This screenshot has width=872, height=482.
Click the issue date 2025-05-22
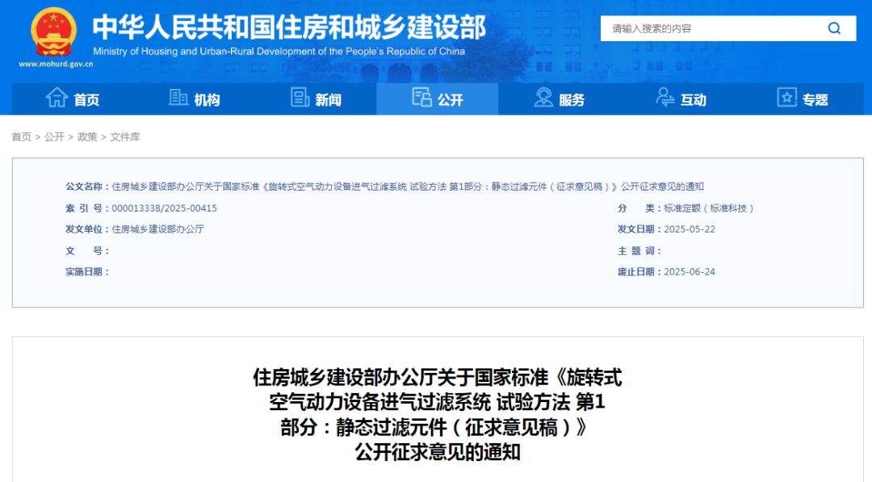click(x=690, y=229)
